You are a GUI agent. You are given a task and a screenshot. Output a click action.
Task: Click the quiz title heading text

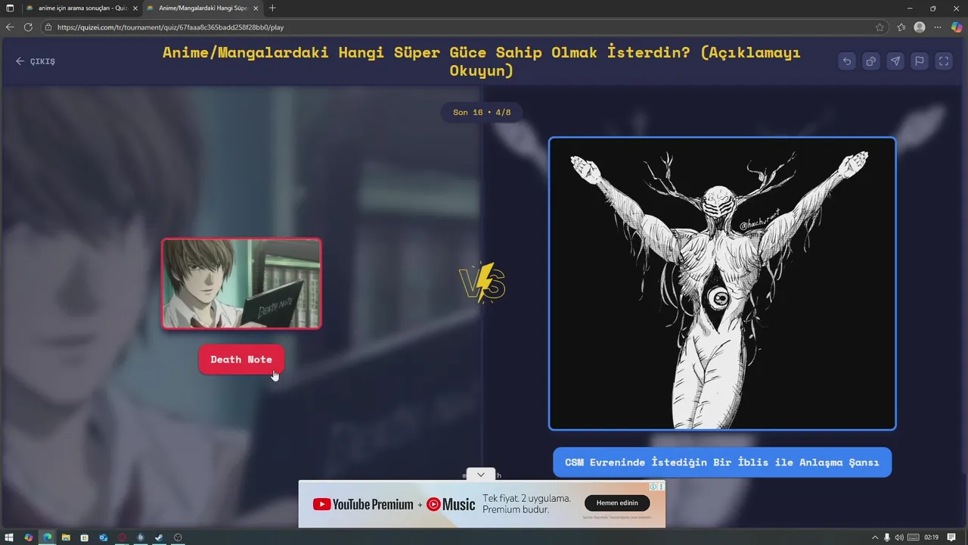(x=482, y=61)
